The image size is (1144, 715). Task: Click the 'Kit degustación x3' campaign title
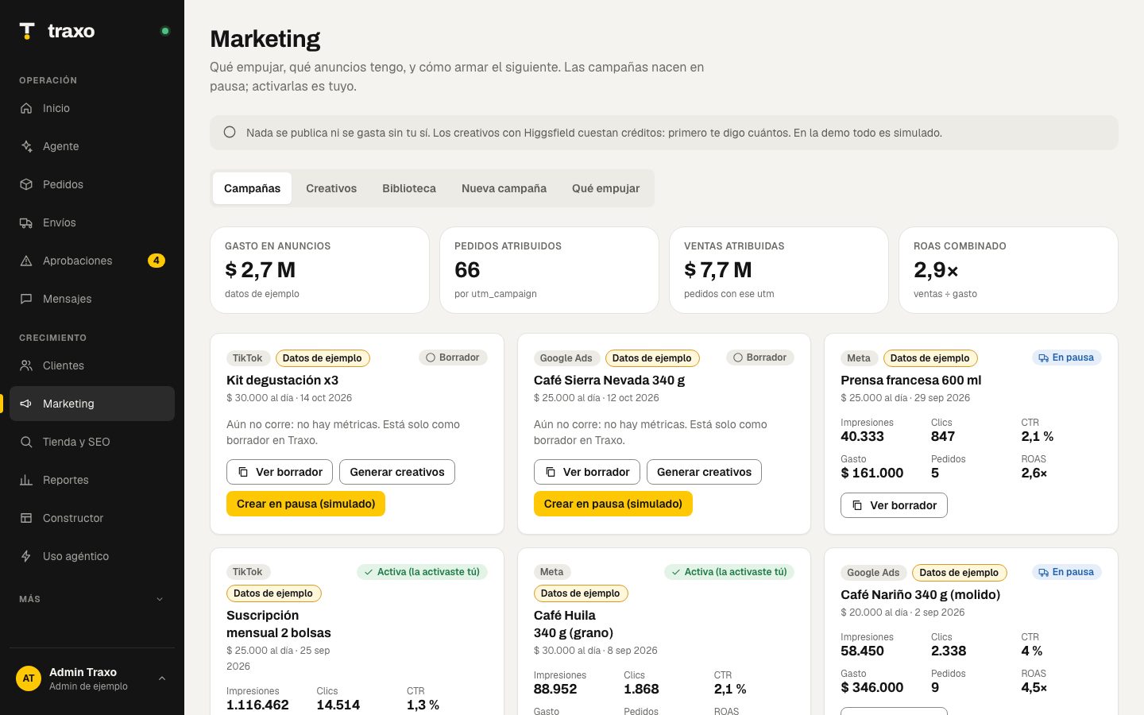[x=282, y=381]
